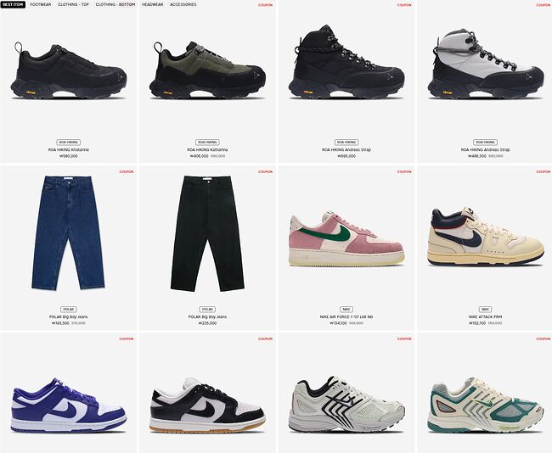Open the ACCESSORIES category
Image resolution: width=552 pixels, height=453 pixels.
point(183,4)
